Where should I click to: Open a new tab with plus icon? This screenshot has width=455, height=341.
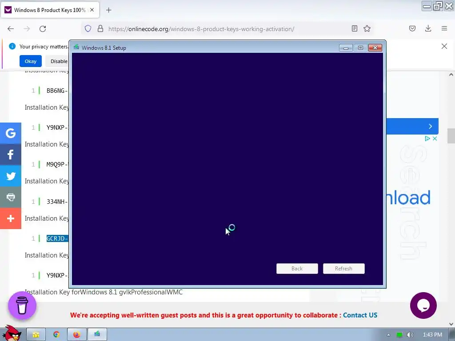click(108, 10)
